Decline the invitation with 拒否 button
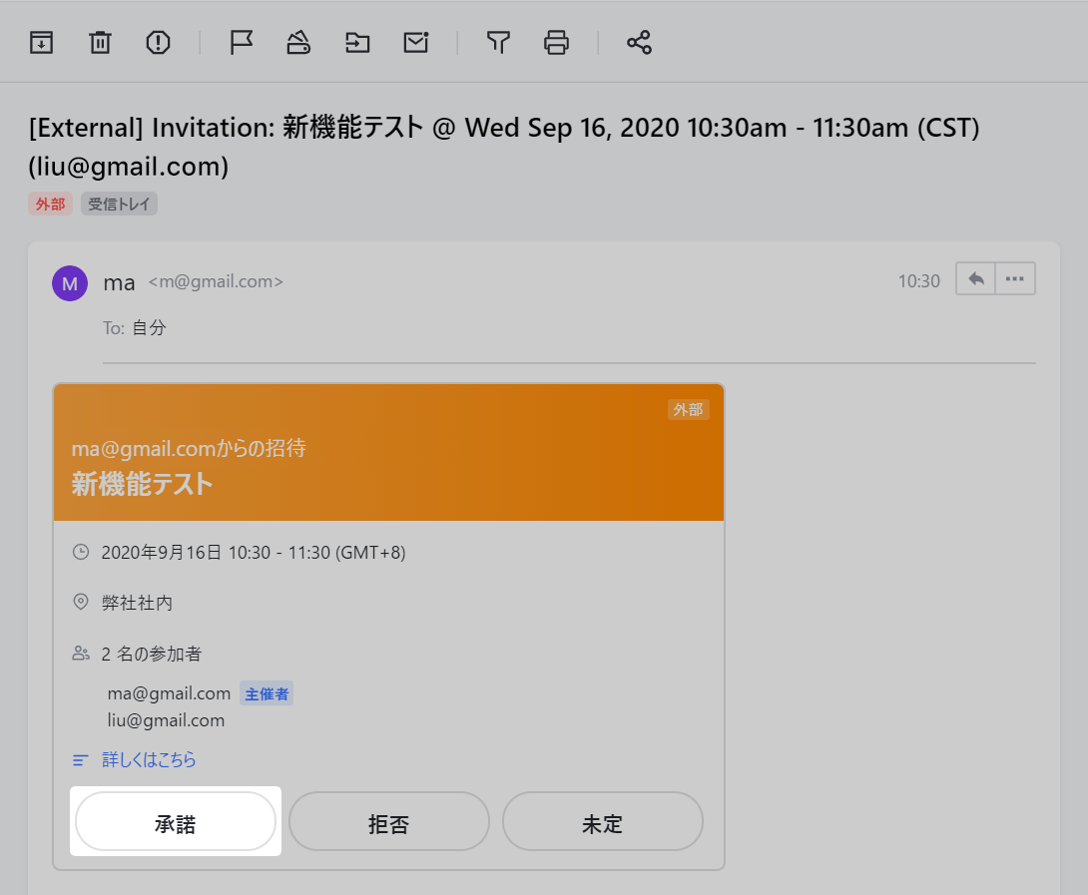The image size is (1088, 895). (x=389, y=822)
